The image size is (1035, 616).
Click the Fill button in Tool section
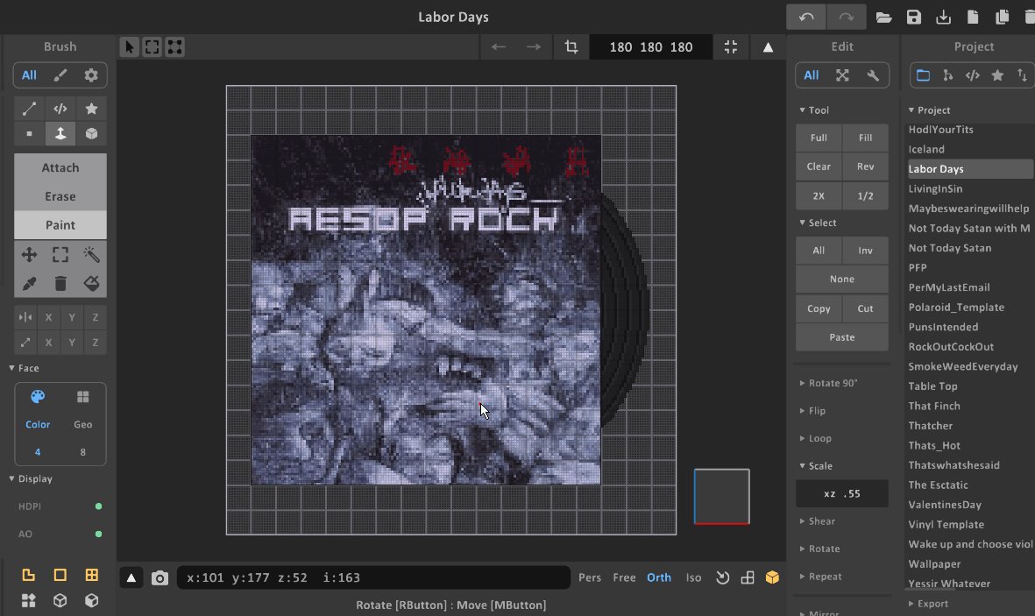(x=865, y=138)
